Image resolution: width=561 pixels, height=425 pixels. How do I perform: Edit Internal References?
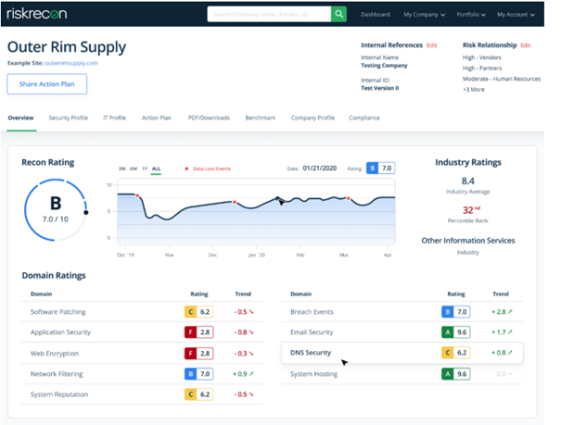432,45
